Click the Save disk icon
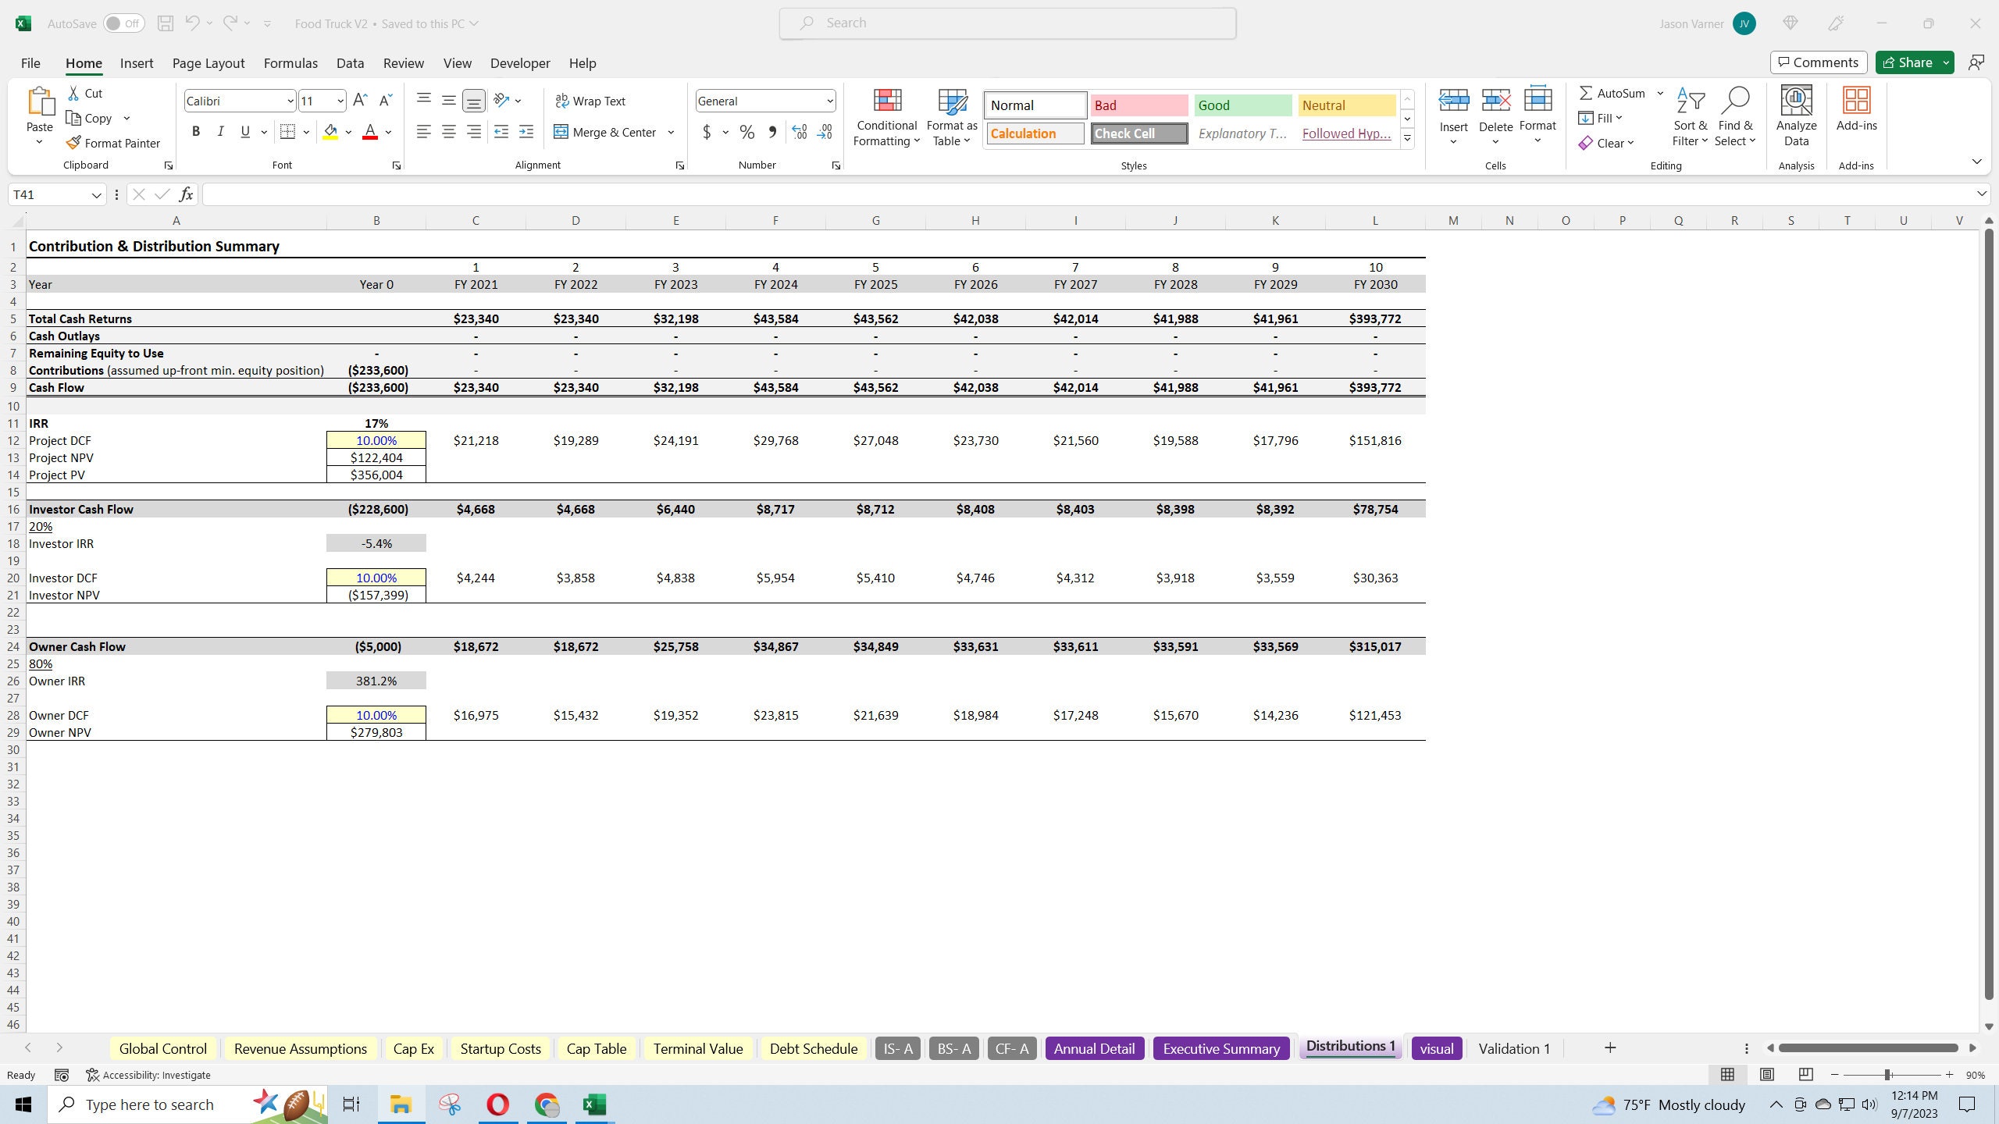 (166, 23)
